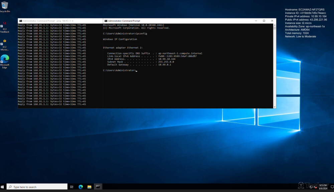The image size is (334, 192).
Task: Click the ipconfig Command Prompt system menu icon
Action: [106, 21]
